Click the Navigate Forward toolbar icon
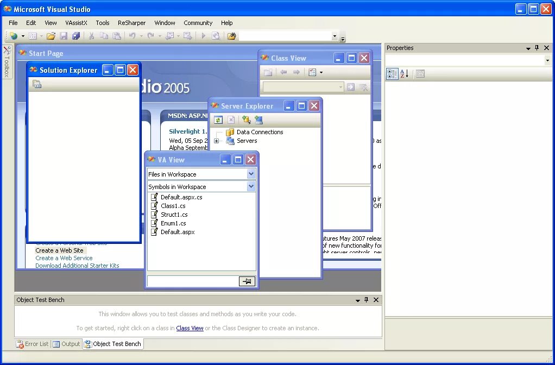Viewport: 555px width, 365px height. 188,36
